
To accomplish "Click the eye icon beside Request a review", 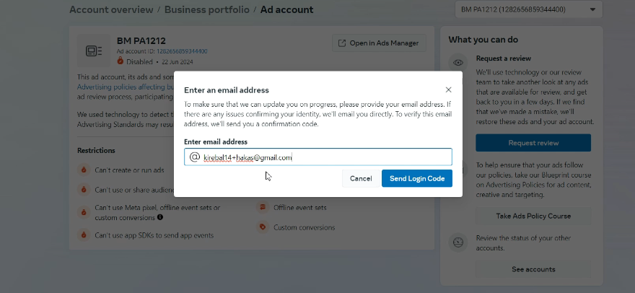I will click(457, 63).
